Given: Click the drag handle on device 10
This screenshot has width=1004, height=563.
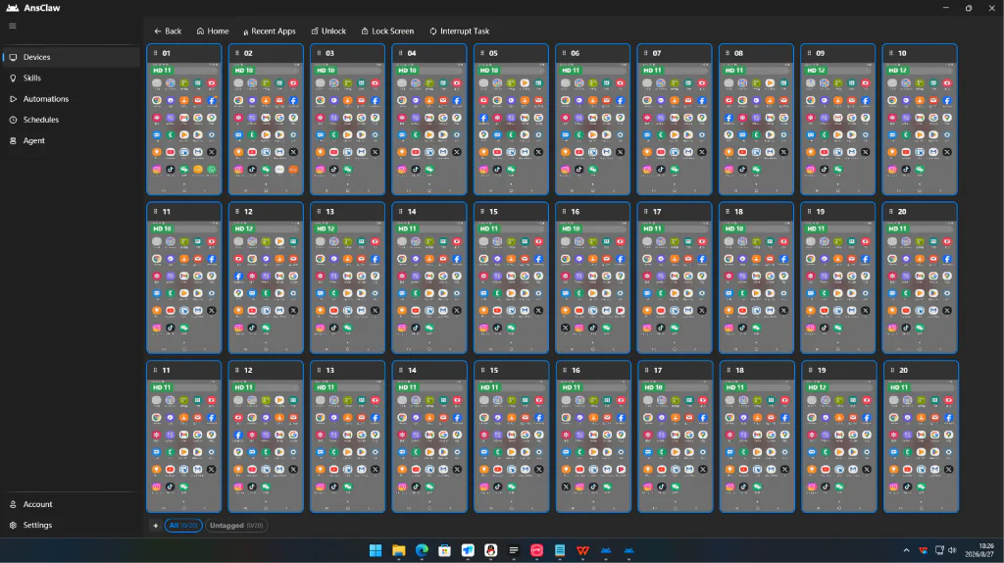Looking at the screenshot, I should point(890,53).
